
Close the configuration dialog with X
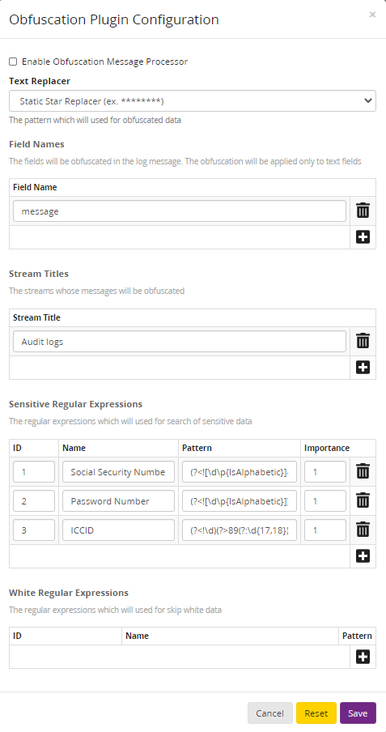coord(372,15)
